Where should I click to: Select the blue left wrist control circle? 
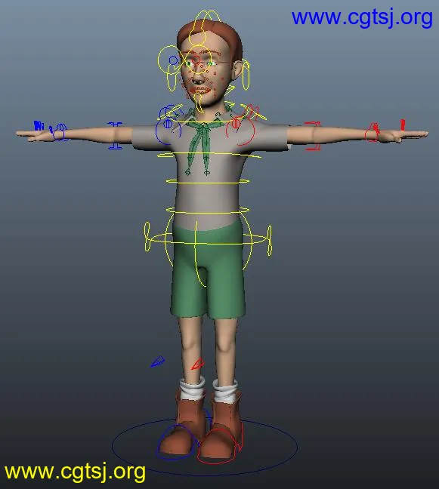pyautogui.click(x=60, y=132)
